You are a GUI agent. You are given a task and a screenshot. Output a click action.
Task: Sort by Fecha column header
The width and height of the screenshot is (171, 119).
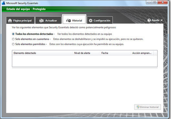[116, 53]
